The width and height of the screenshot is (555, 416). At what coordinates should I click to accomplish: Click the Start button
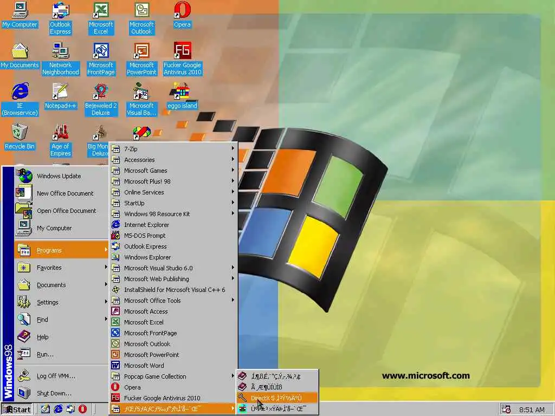pos(17,409)
